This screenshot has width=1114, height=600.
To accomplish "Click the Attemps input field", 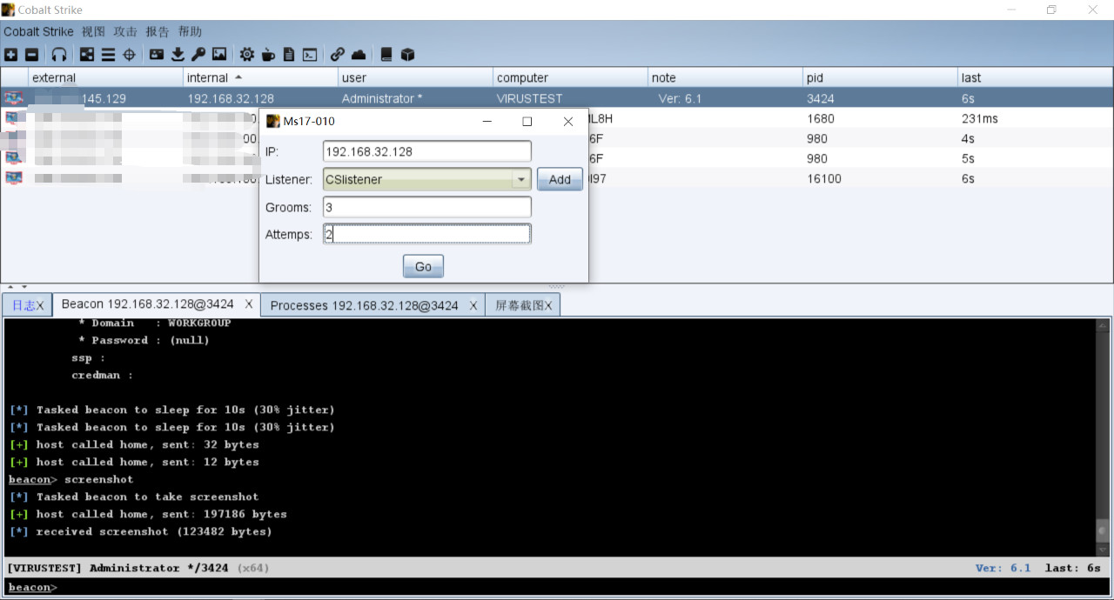I will click(426, 234).
